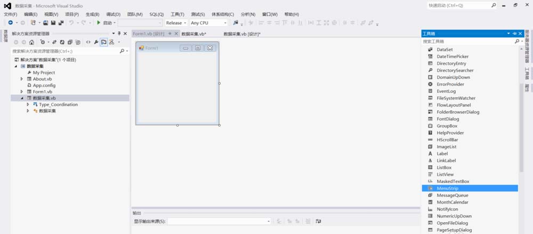Open the 工具(T) menu

click(x=177, y=14)
